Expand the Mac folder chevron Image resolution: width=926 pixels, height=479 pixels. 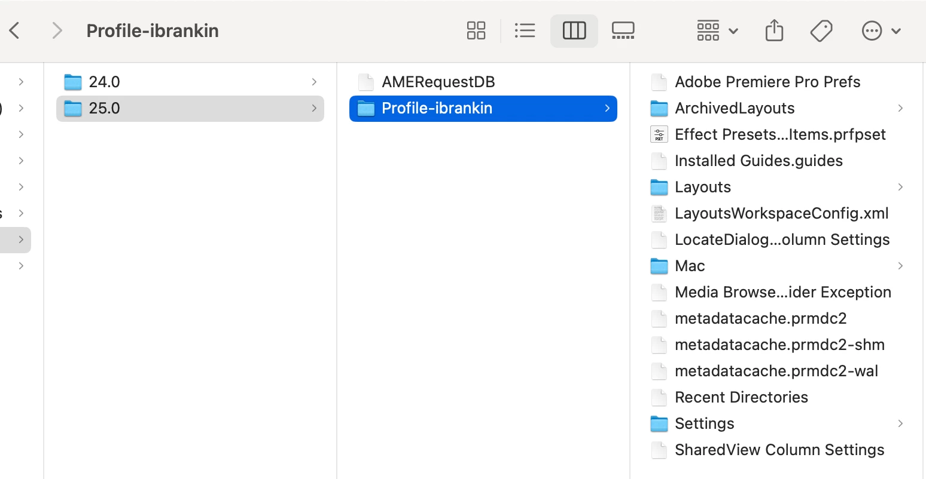pos(900,266)
